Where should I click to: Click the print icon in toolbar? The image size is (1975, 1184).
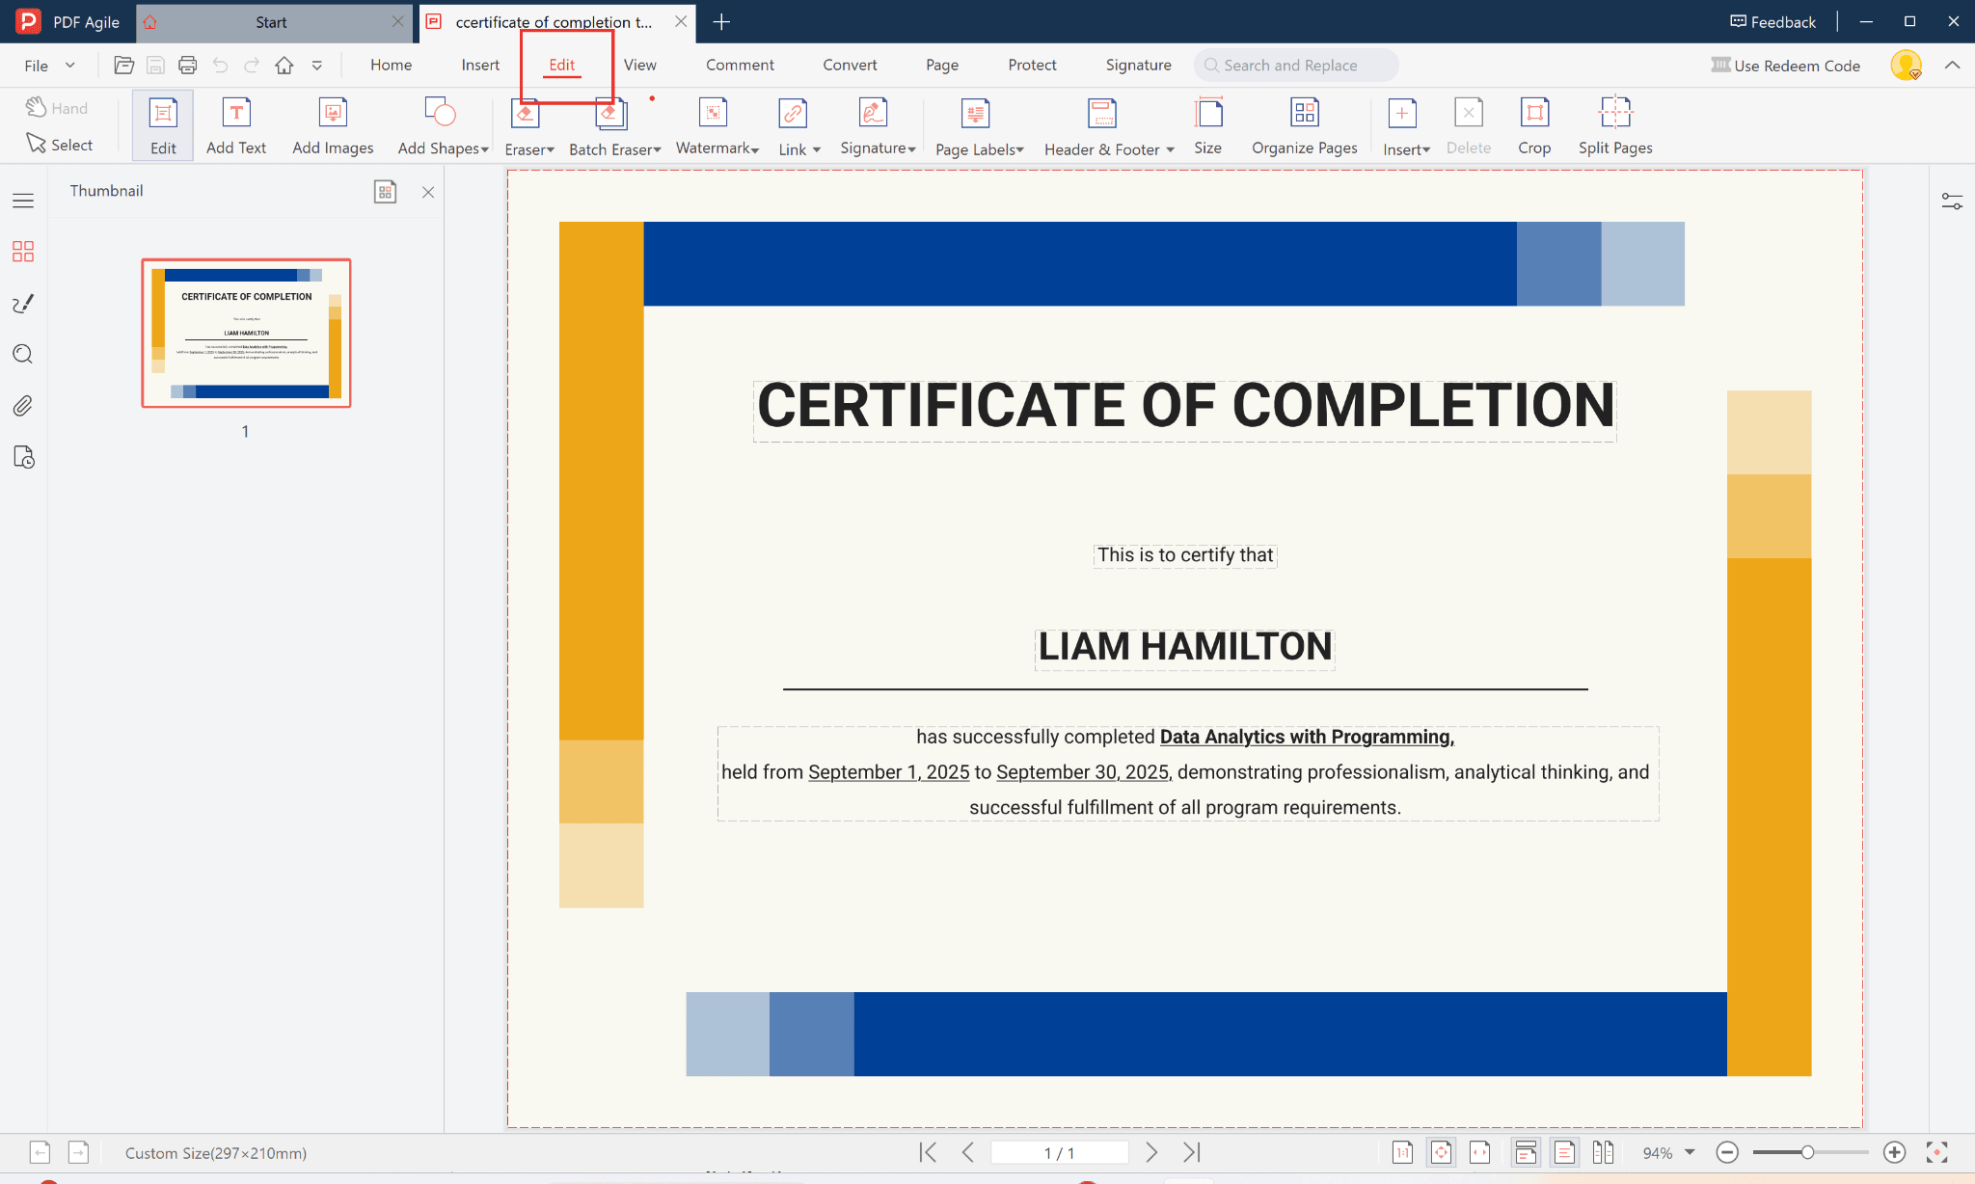tap(188, 66)
